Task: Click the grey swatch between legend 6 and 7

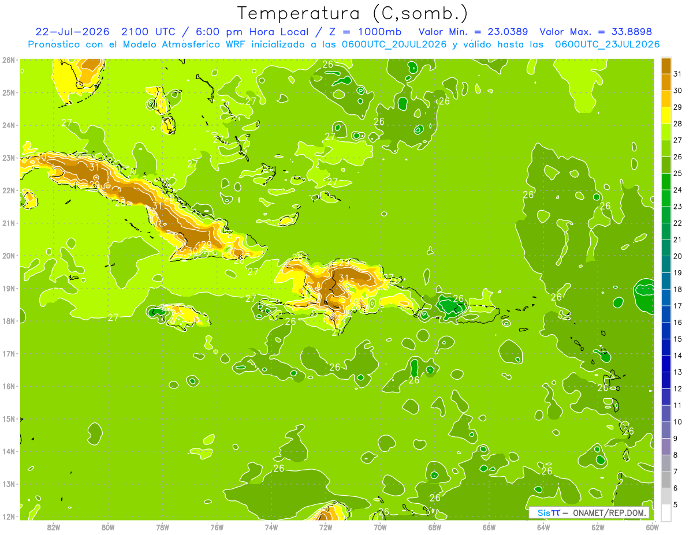Action: 666,480
